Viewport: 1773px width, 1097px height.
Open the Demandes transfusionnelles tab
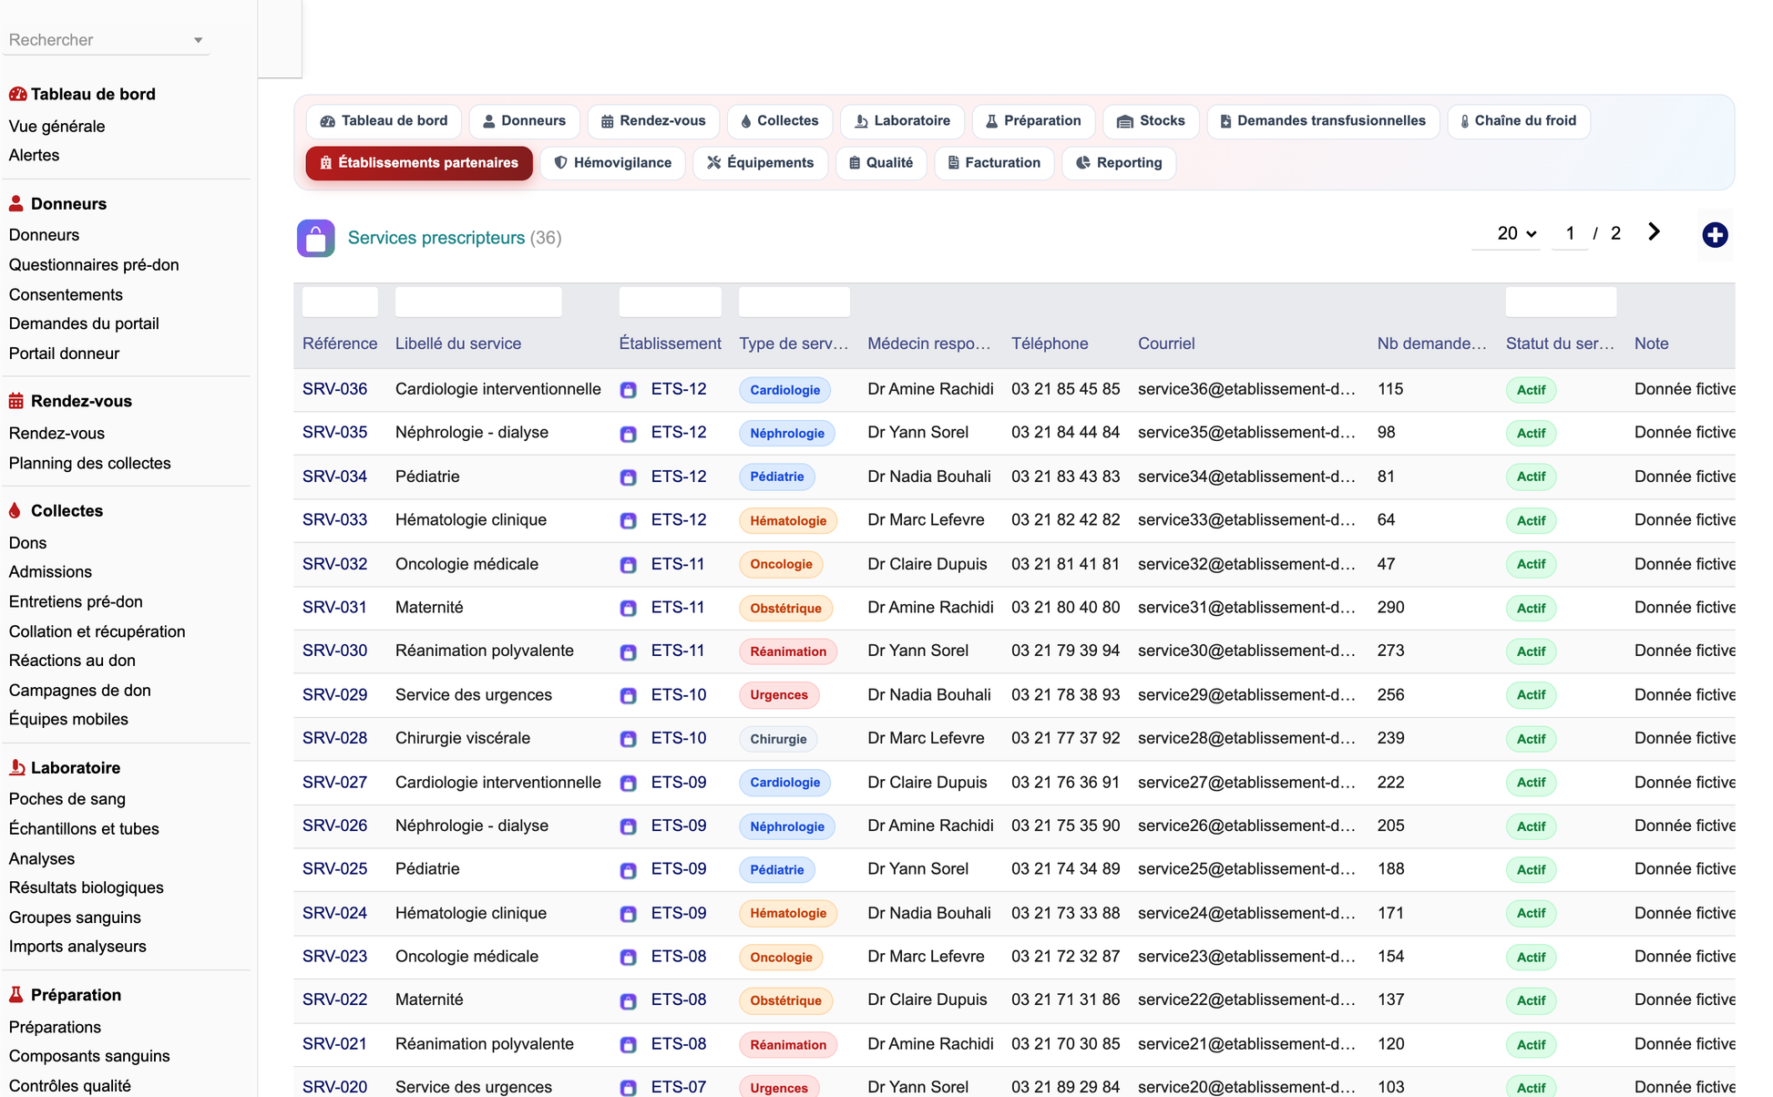click(1322, 120)
